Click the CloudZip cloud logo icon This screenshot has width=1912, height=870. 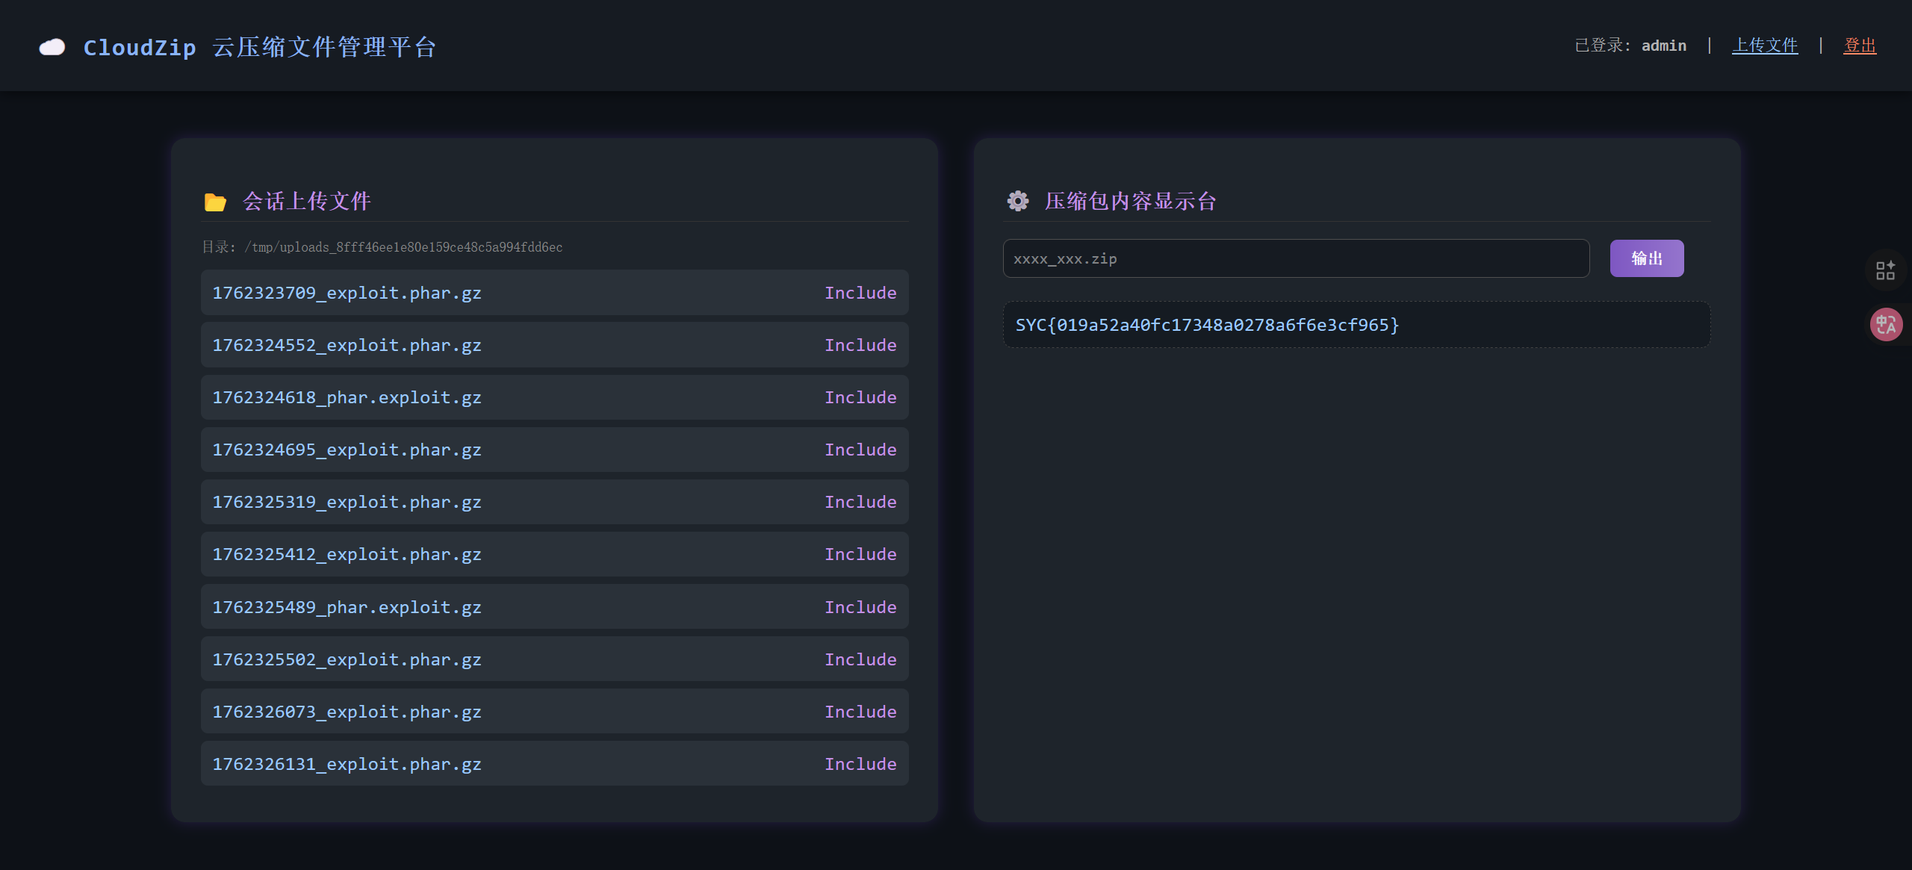click(x=52, y=47)
